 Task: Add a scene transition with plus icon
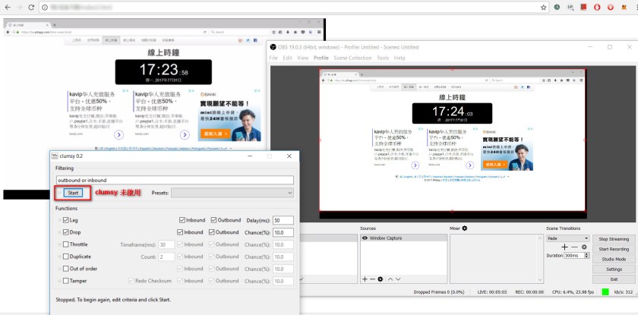[564, 247]
